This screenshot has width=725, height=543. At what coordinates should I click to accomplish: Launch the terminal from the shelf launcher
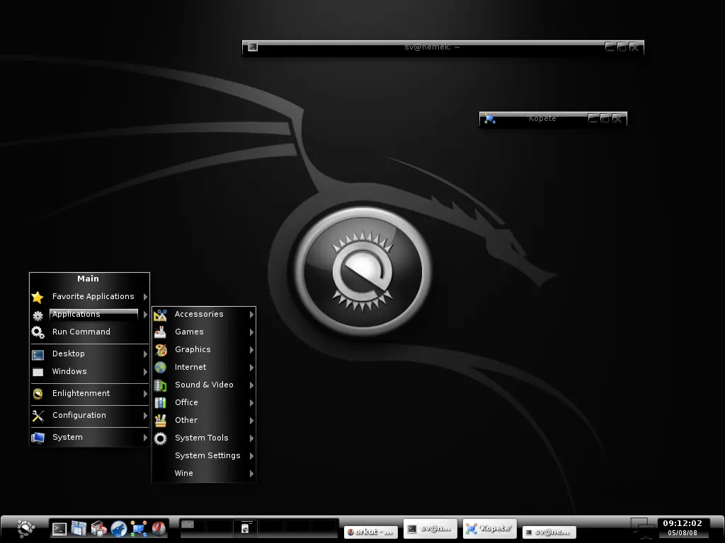coord(59,529)
